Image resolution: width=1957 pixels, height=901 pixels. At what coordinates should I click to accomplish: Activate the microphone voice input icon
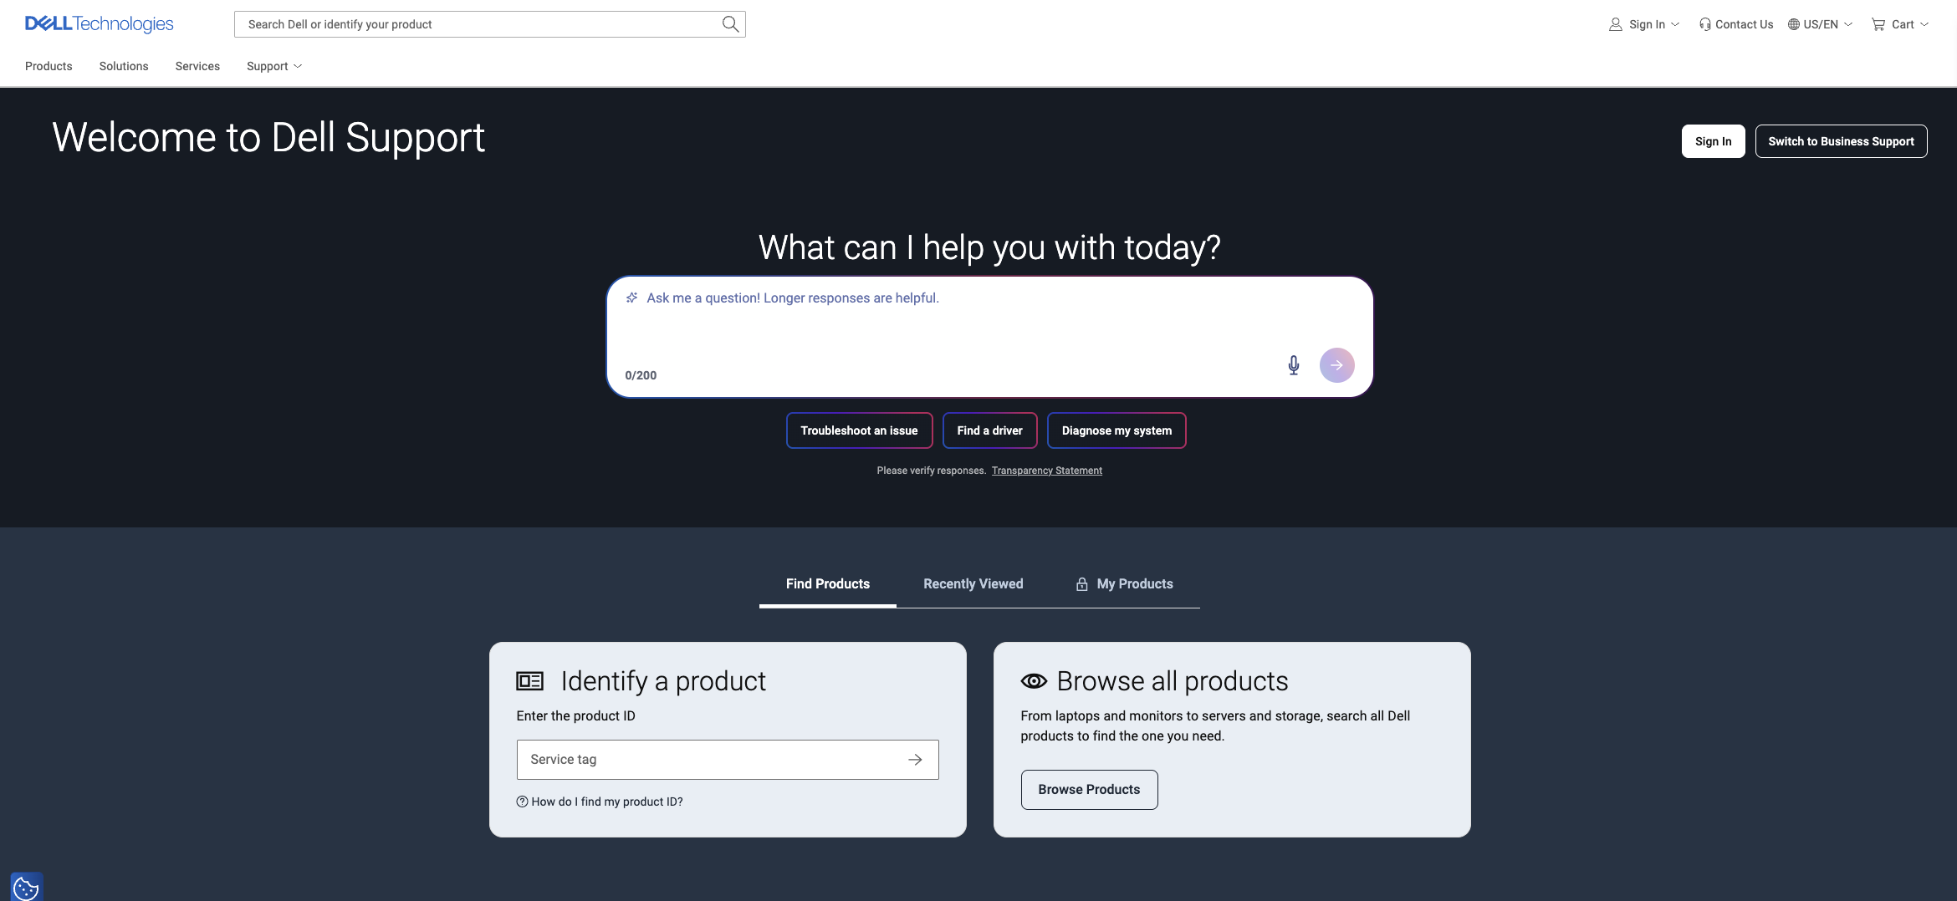coord(1293,365)
